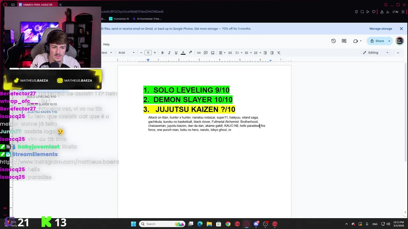
Task: Click the Share button
Action: click(x=377, y=41)
